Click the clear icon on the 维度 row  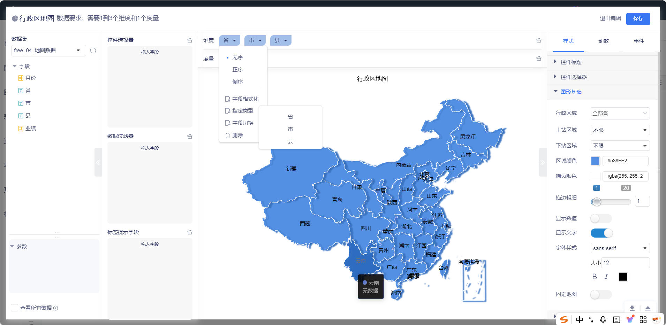[539, 40]
